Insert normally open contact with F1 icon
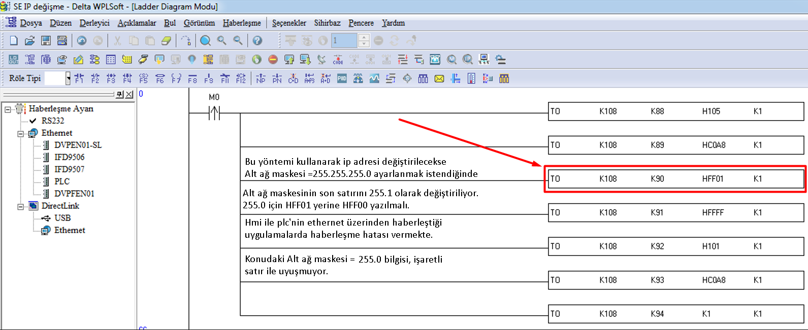The height and width of the screenshot is (330, 808). coord(79,79)
